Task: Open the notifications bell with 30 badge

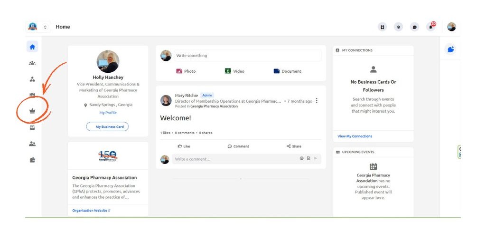Action: pos(431,27)
